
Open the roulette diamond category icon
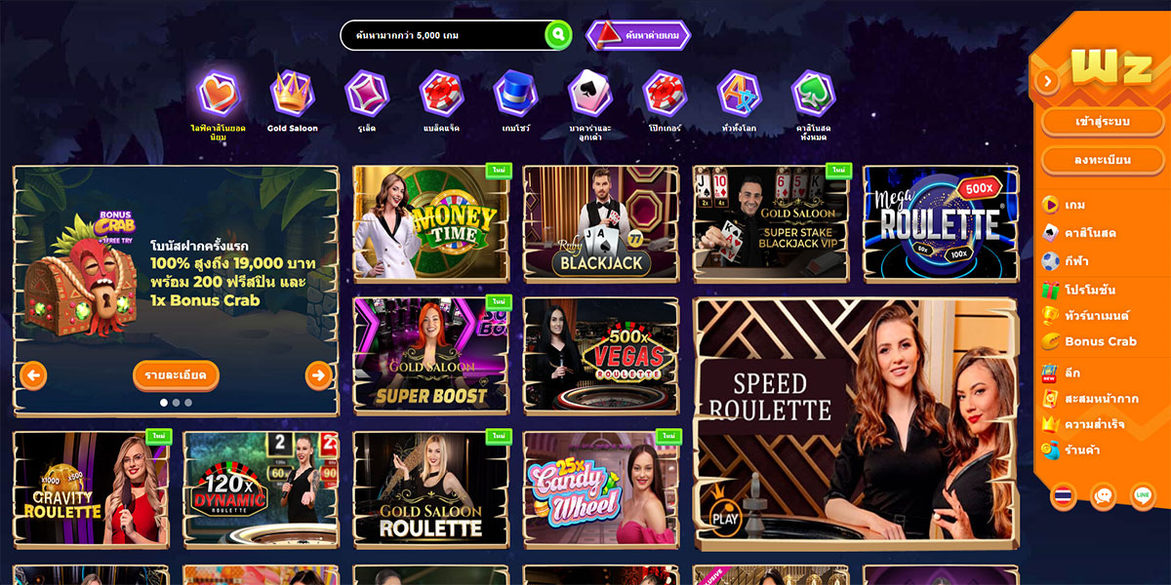[x=367, y=93]
